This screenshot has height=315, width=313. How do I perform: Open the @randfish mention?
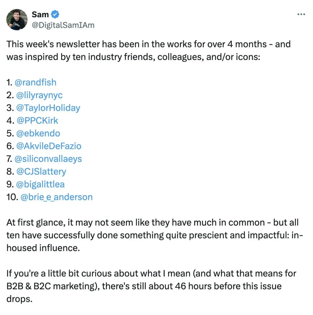(x=35, y=82)
